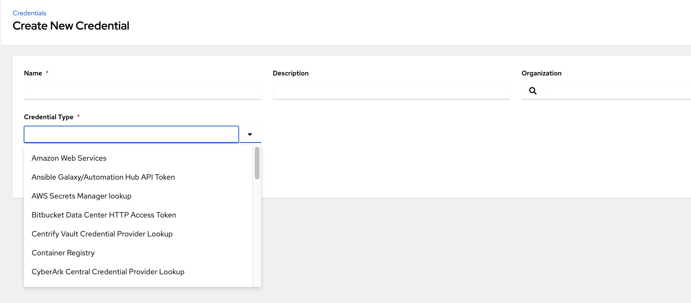Click the Organization search magnifier icon
691x303 pixels.
532,91
